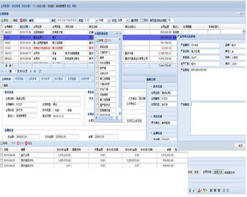Click the green Add icon in contract list toolbar
The width and height of the screenshot is (247, 197).
pyautogui.click(x=2, y=20)
